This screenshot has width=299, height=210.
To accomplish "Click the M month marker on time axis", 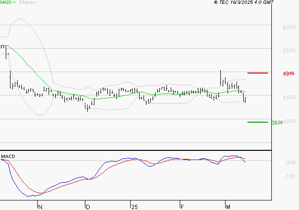I will coord(228,207).
